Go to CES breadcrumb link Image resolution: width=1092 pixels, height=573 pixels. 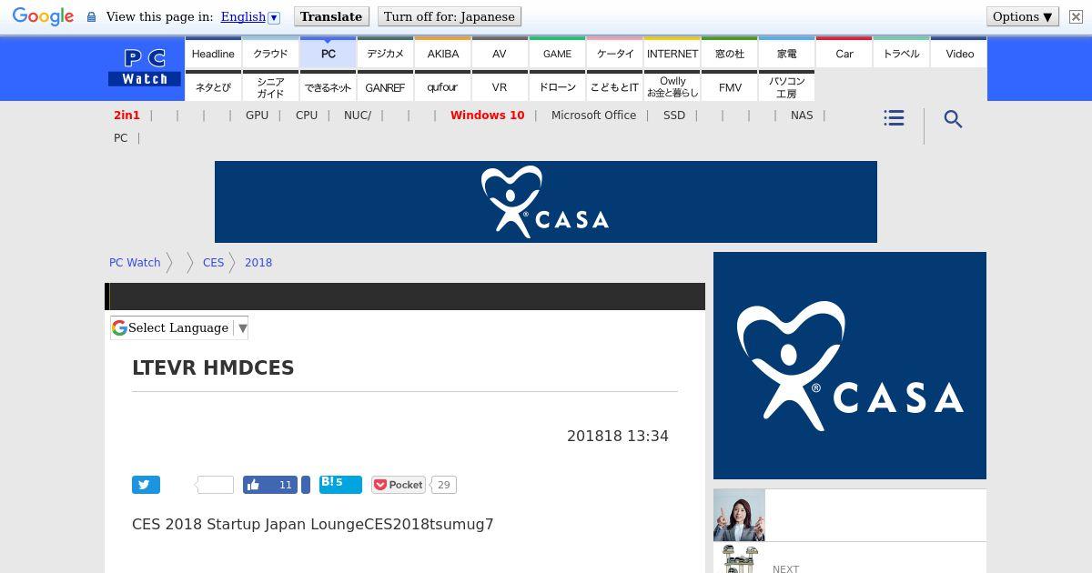point(213,262)
